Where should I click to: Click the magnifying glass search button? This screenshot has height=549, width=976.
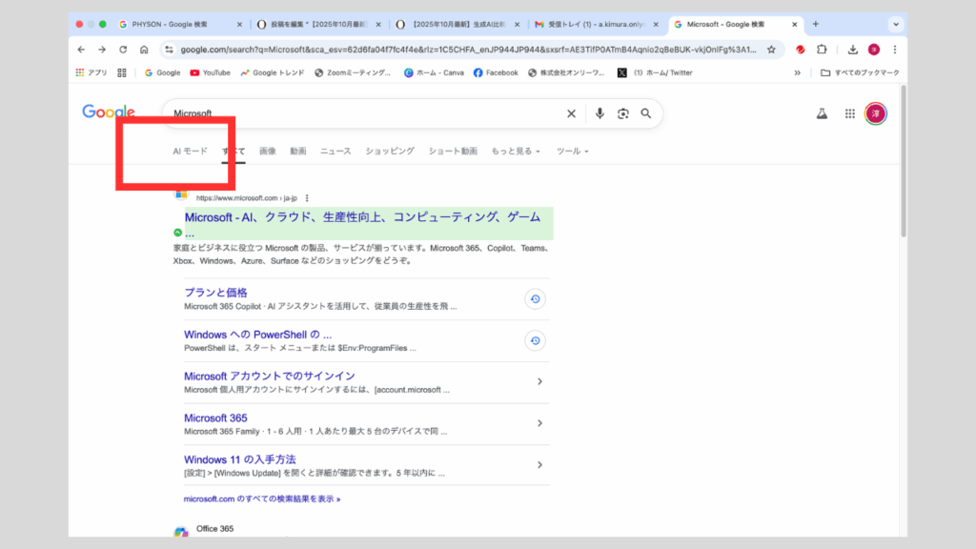[x=646, y=113]
